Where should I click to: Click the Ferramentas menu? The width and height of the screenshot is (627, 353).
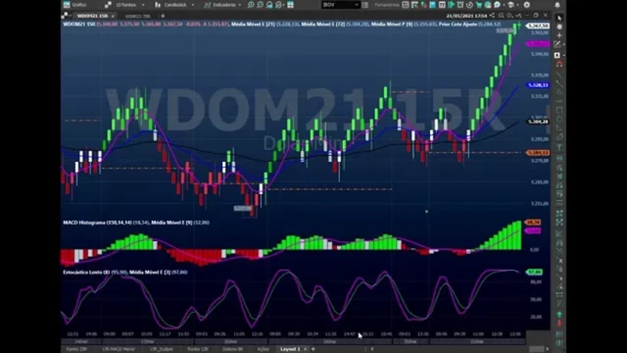387,4
